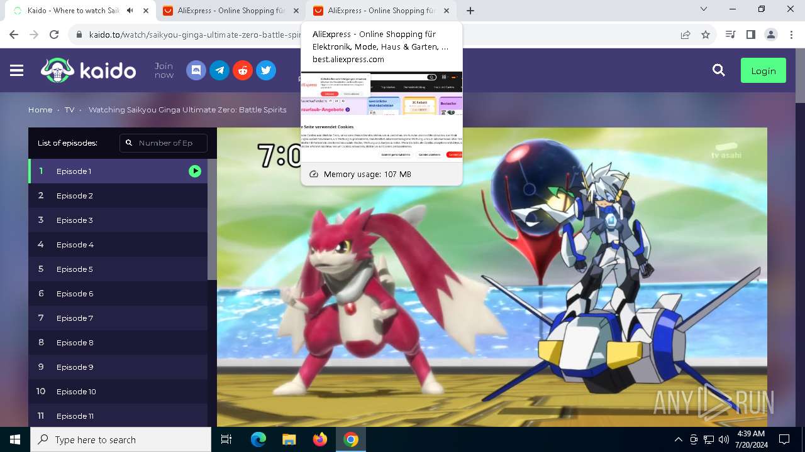The height and width of the screenshot is (452, 805).
Task: Open the volume control in the tray
Action: tap(724, 439)
